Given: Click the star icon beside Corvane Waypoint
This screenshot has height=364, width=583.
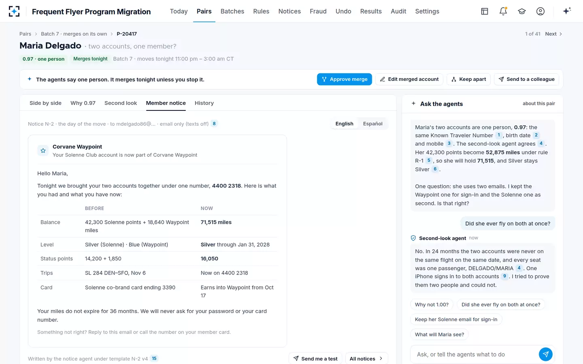Looking at the screenshot, I should [43, 150].
